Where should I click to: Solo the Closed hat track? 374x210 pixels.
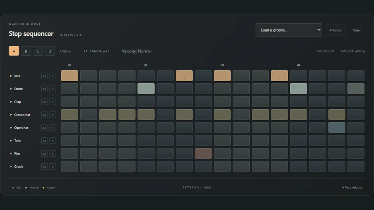pyautogui.click(x=53, y=115)
